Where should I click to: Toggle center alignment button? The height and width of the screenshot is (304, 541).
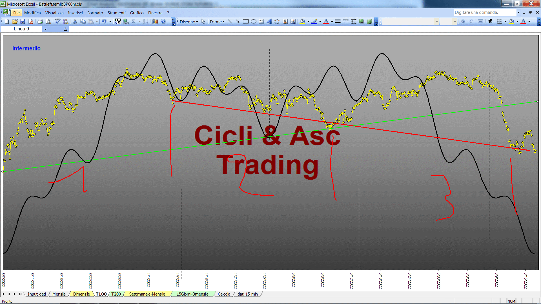tap(481, 21)
